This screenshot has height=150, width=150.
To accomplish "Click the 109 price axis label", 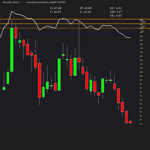I will [x=141, y=72].
